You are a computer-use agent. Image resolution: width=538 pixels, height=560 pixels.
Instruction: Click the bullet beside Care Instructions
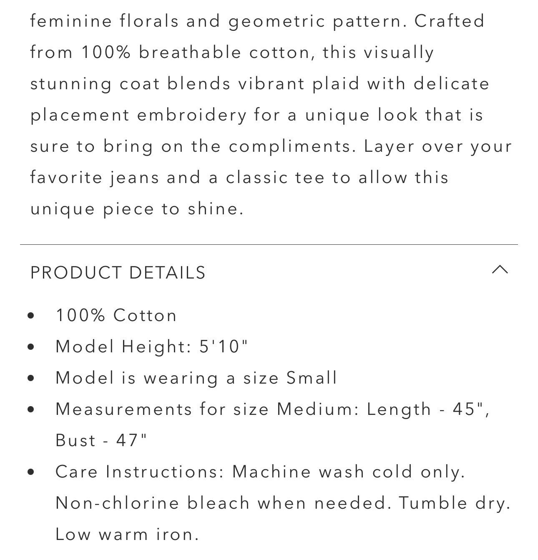tap(30, 472)
